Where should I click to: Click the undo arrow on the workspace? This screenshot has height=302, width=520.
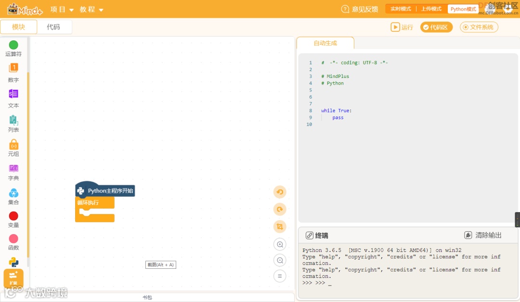[x=280, y=192]
